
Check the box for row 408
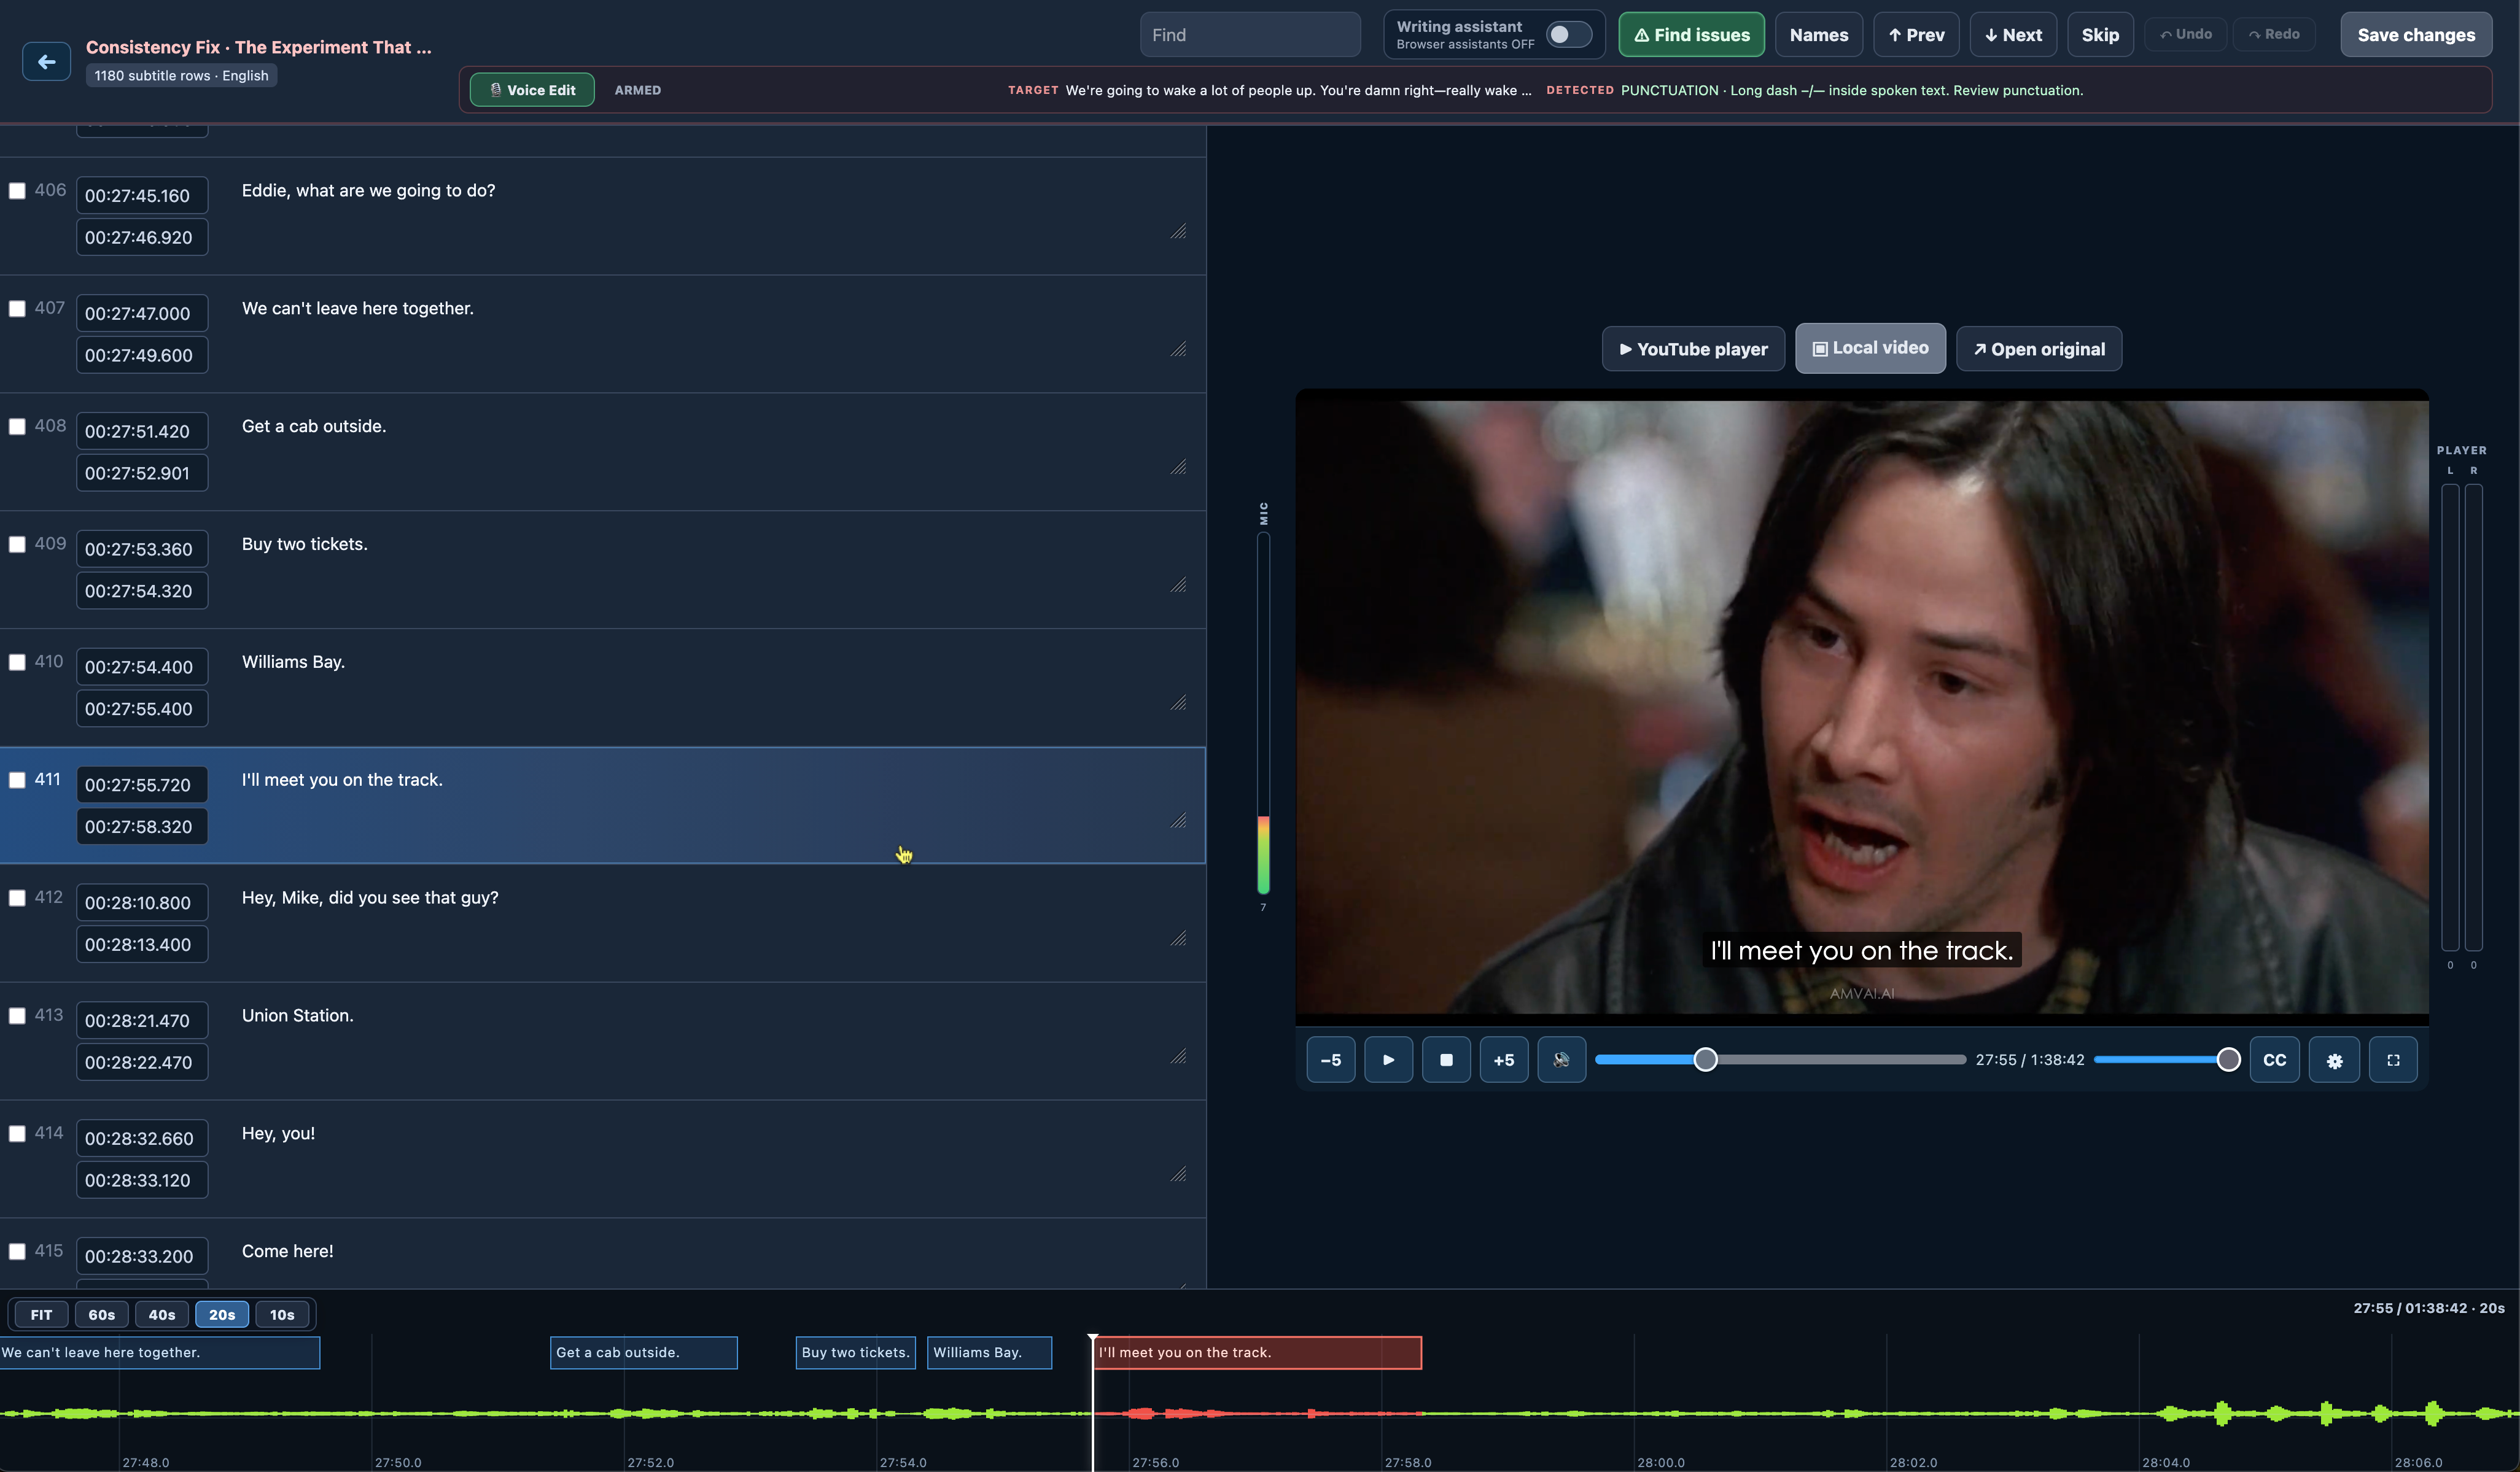[17, 426]
